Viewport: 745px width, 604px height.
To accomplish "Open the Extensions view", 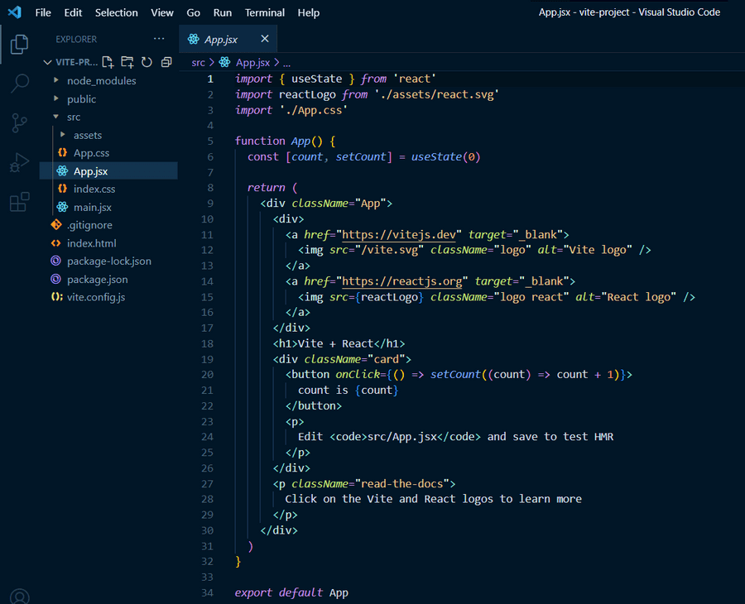I will click(19, 201).
